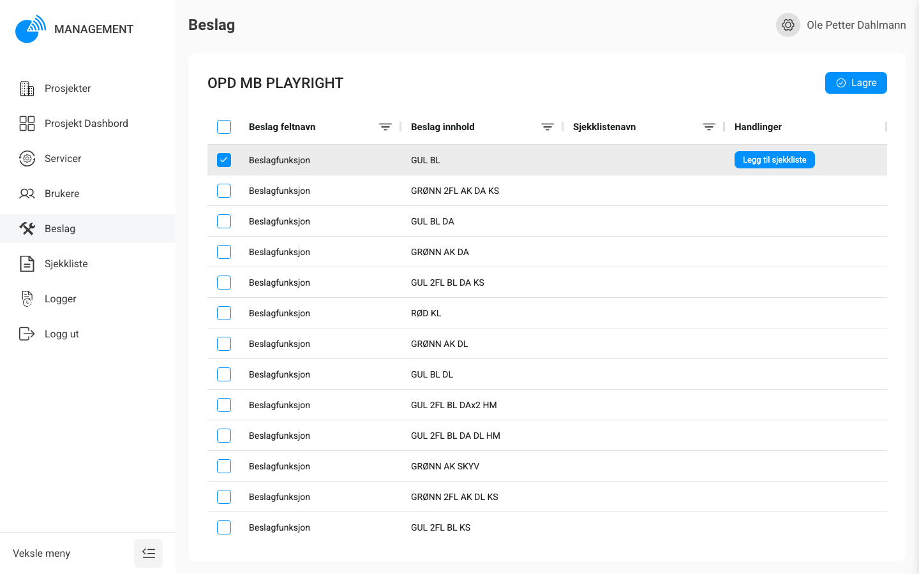Tick the GUL BL DL row checkbox

(224, 374)
